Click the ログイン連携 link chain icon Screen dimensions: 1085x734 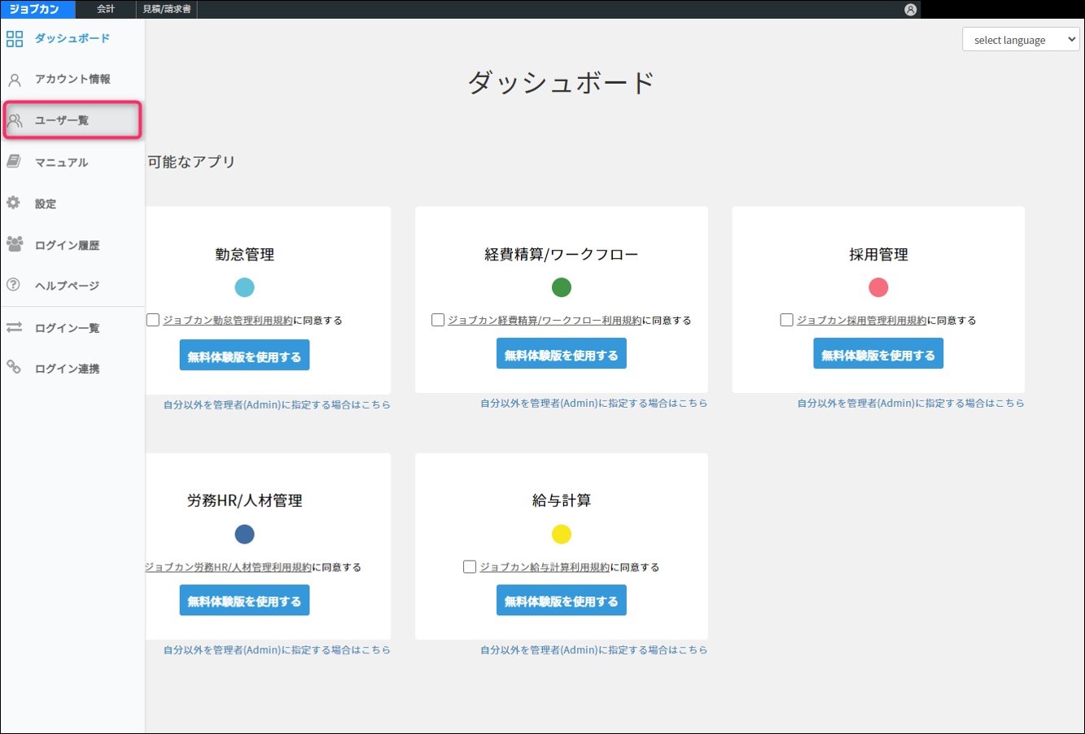click(x=14, y=368)
